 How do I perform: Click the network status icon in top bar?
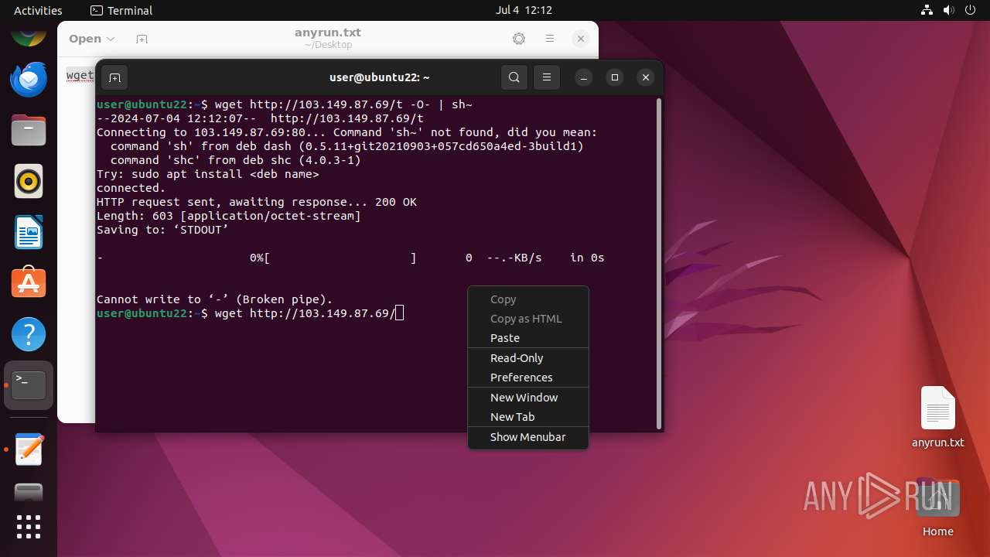point(927,10)
